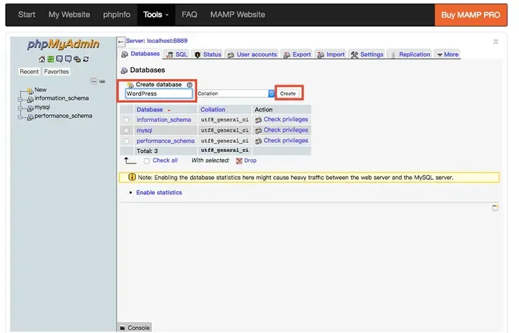Open phpInfo in MAMP menu
519x333 pixels.
(x=117, y=14)
